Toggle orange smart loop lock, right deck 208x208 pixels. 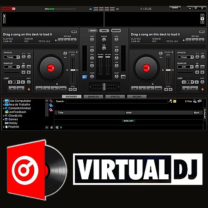202,89
